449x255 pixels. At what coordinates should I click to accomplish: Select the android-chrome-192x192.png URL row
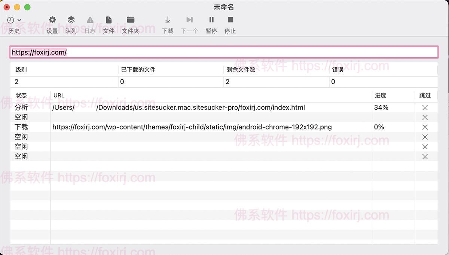pos(192,127)
